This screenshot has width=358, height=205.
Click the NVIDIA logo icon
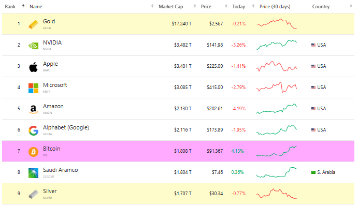pos(33,46)
